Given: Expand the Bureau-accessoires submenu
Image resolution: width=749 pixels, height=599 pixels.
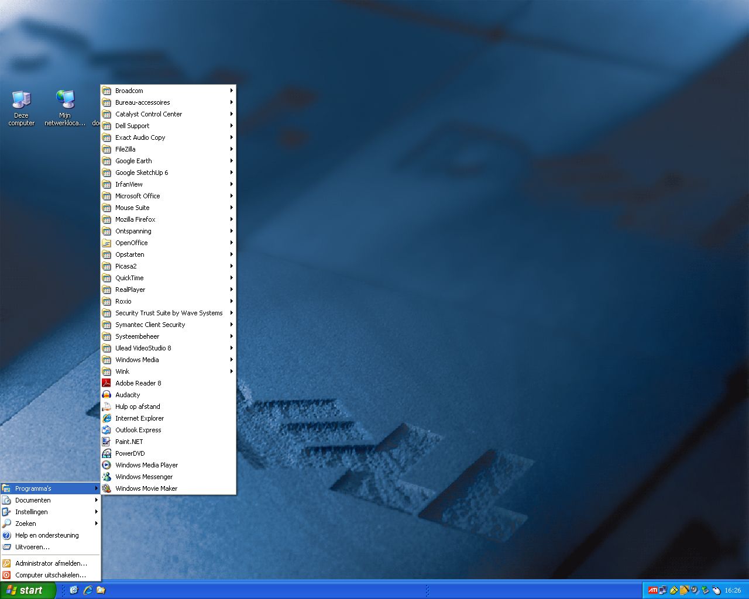Looking at the screenshot, I should click(169, 102).
